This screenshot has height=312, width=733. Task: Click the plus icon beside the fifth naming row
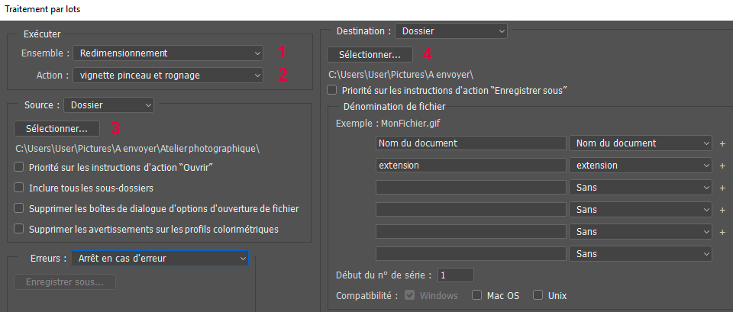coord(722,232)
